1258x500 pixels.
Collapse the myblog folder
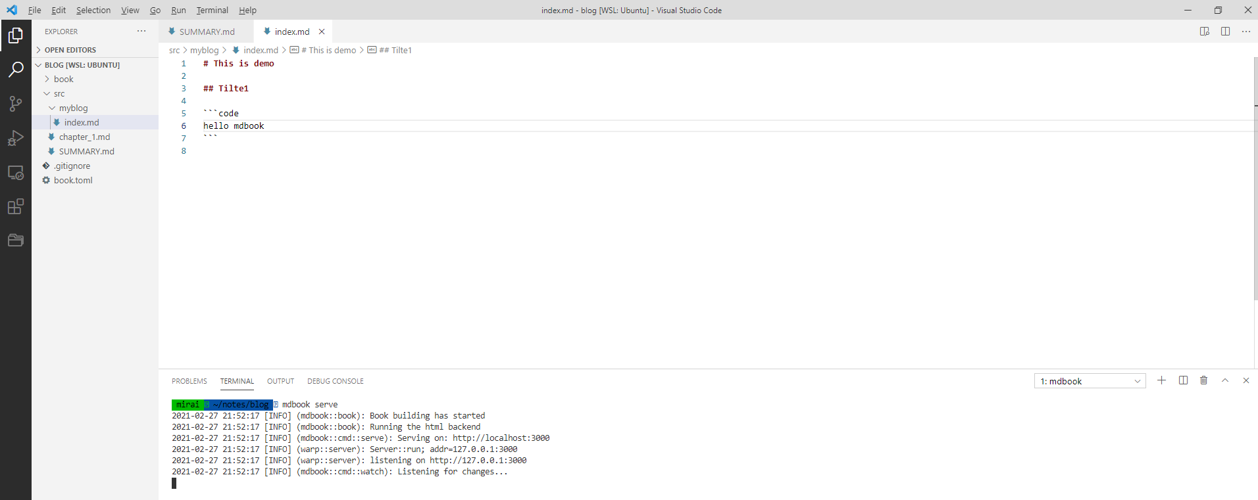pos(95,108)
